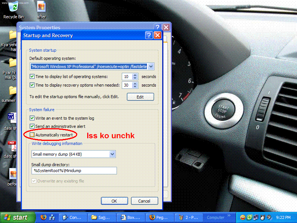This screenshot has width=297, height=223.
Task: Click the Edit button for startup options
Action: click(140, 97)
